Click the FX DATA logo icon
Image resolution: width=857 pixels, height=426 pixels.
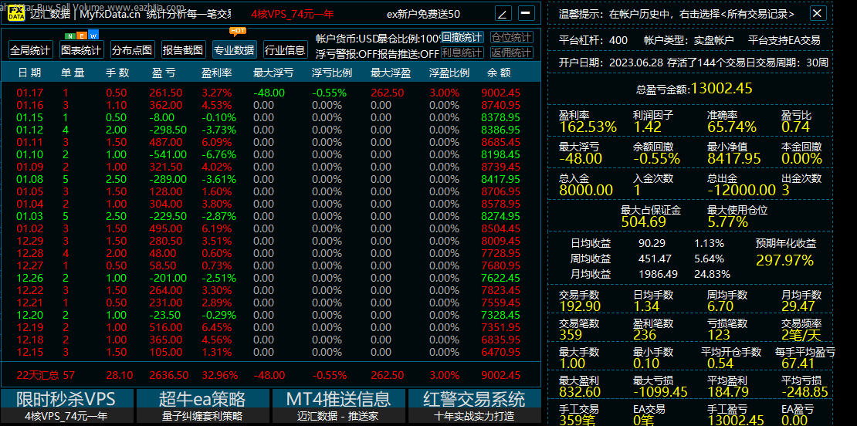[15, 14]
